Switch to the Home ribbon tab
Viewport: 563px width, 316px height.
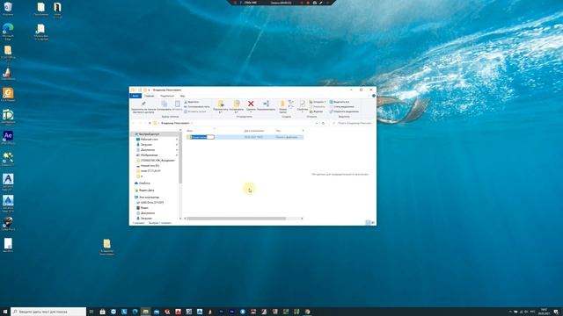tap(150, 96)
